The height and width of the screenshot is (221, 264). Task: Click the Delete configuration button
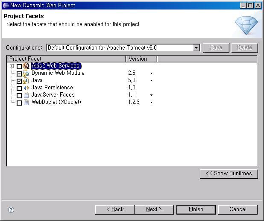(244, 48)
